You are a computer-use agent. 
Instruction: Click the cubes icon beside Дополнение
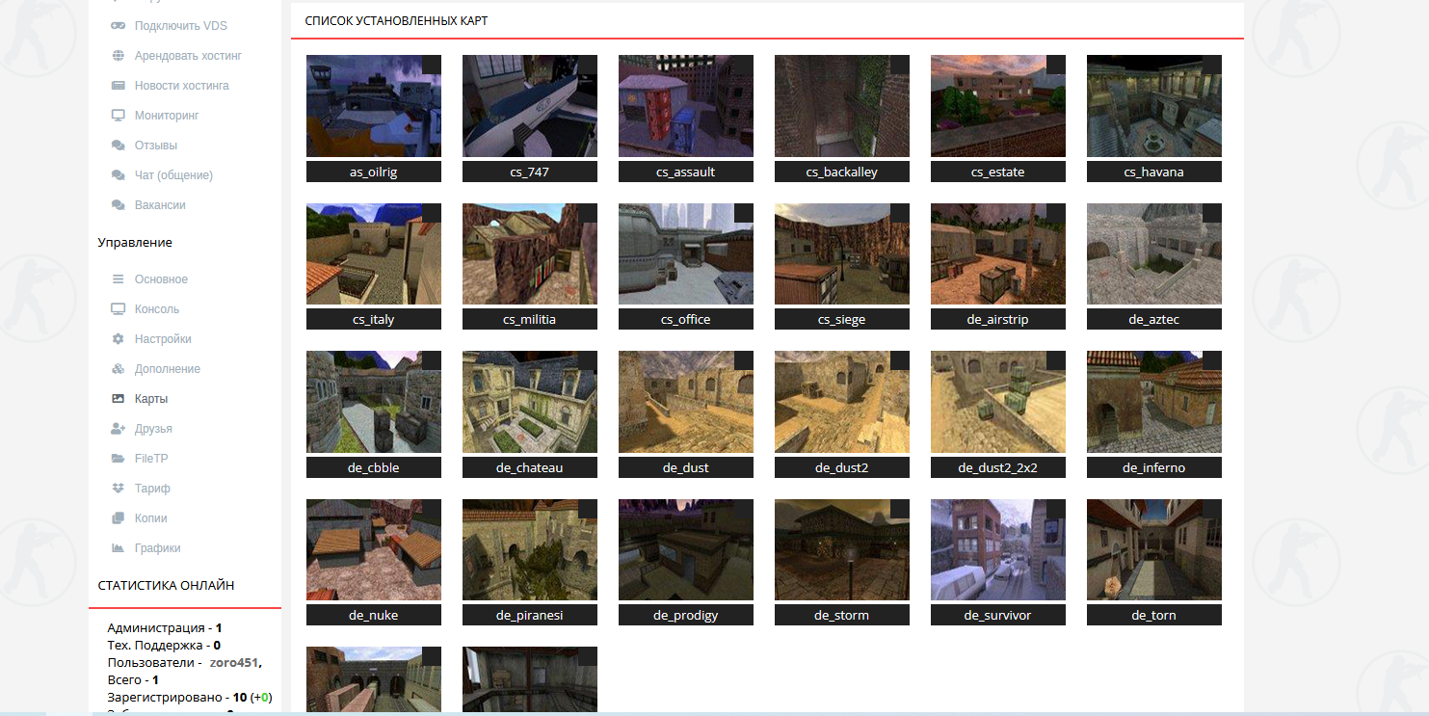click(119, 369)
